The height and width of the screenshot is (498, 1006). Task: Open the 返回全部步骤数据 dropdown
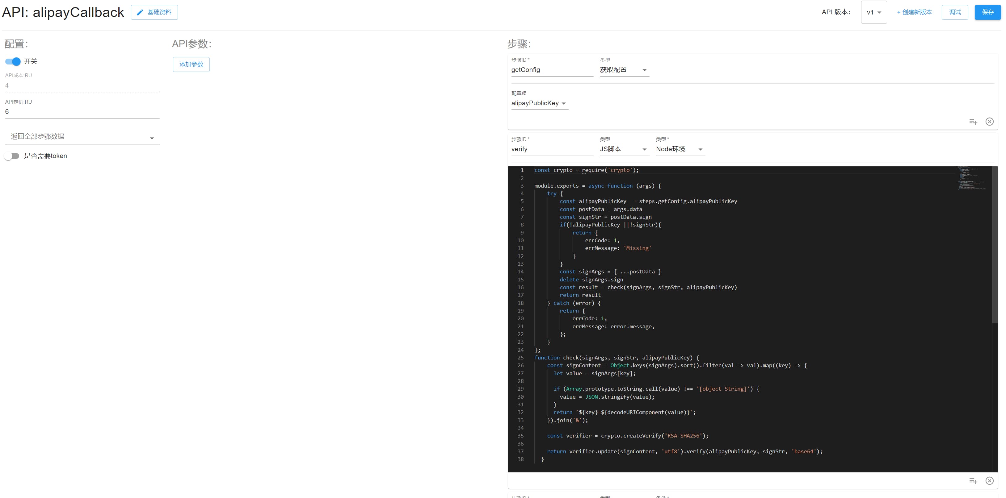coord(82,137)
